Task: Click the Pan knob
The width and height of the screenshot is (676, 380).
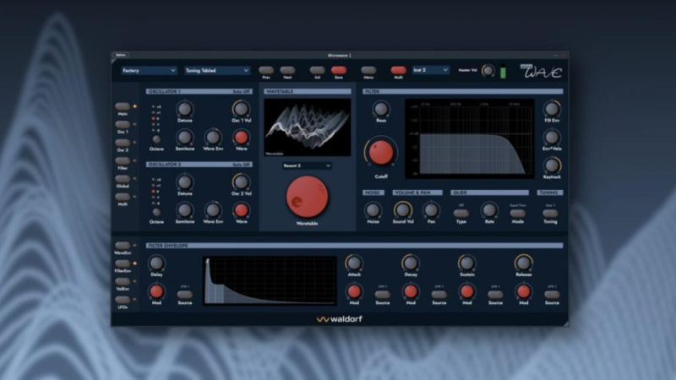Action: coord(431,209)
